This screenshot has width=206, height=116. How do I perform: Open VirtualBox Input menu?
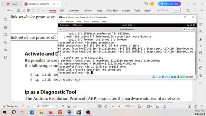pos(87,22)
